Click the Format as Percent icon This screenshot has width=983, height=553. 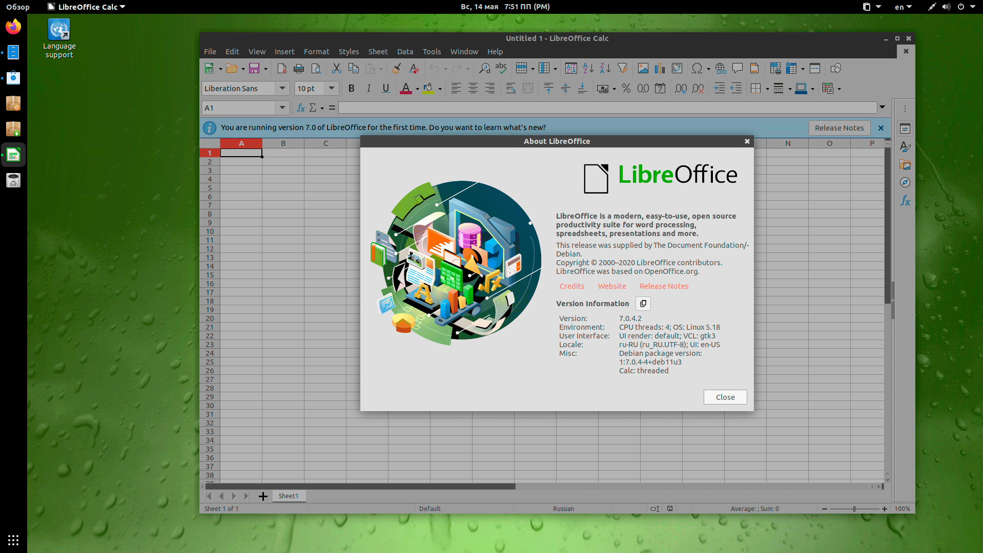pos(626,89)
